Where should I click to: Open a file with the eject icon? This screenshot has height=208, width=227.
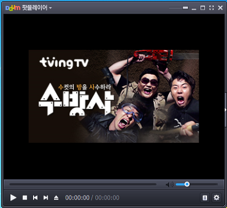tap(56, 198)
